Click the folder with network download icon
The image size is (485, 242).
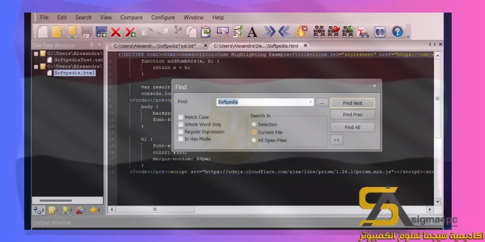click(72, 31)
